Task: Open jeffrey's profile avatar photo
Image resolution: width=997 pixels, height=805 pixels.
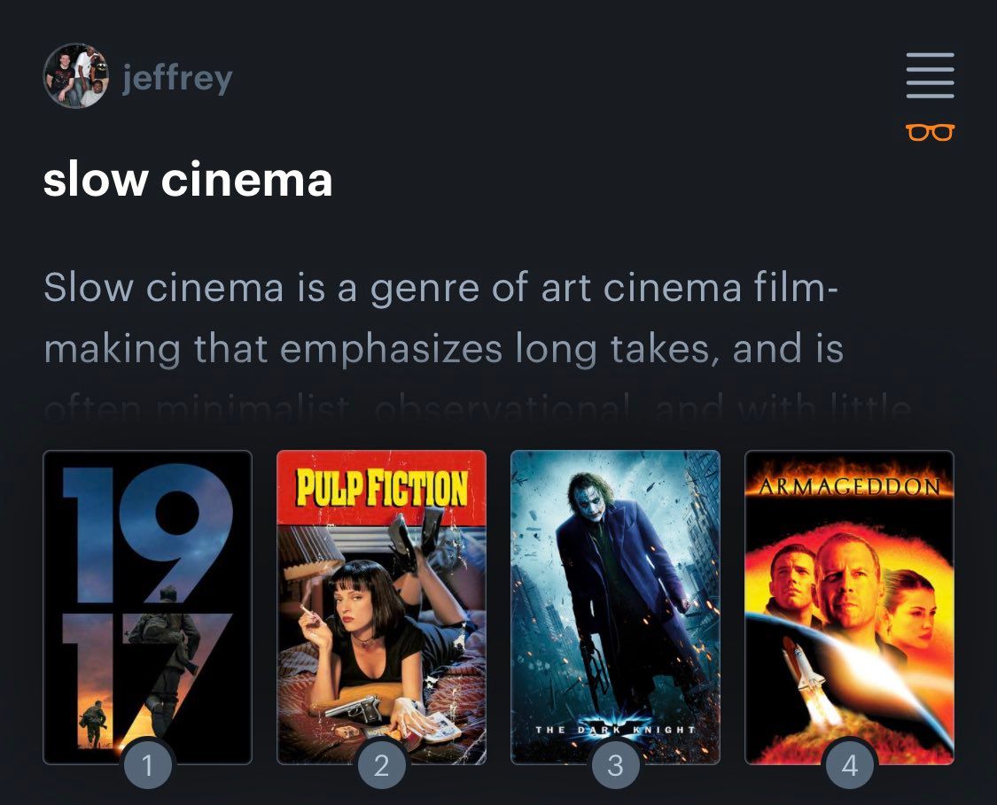Action: [75, 75]
